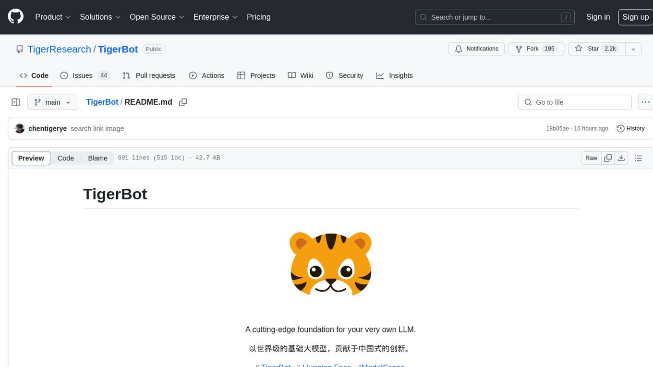Switch to the Wiki tab
The width and height of the screenshot is (653, 367).
point(301,75)
